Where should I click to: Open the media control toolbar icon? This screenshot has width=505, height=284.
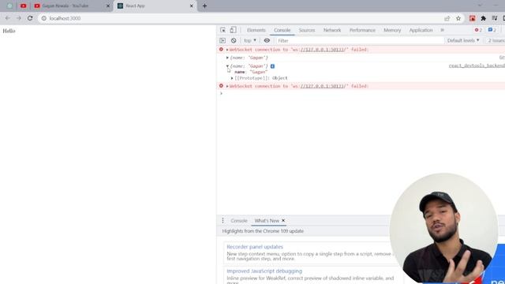pyautogui.click(x=495, y=18)
